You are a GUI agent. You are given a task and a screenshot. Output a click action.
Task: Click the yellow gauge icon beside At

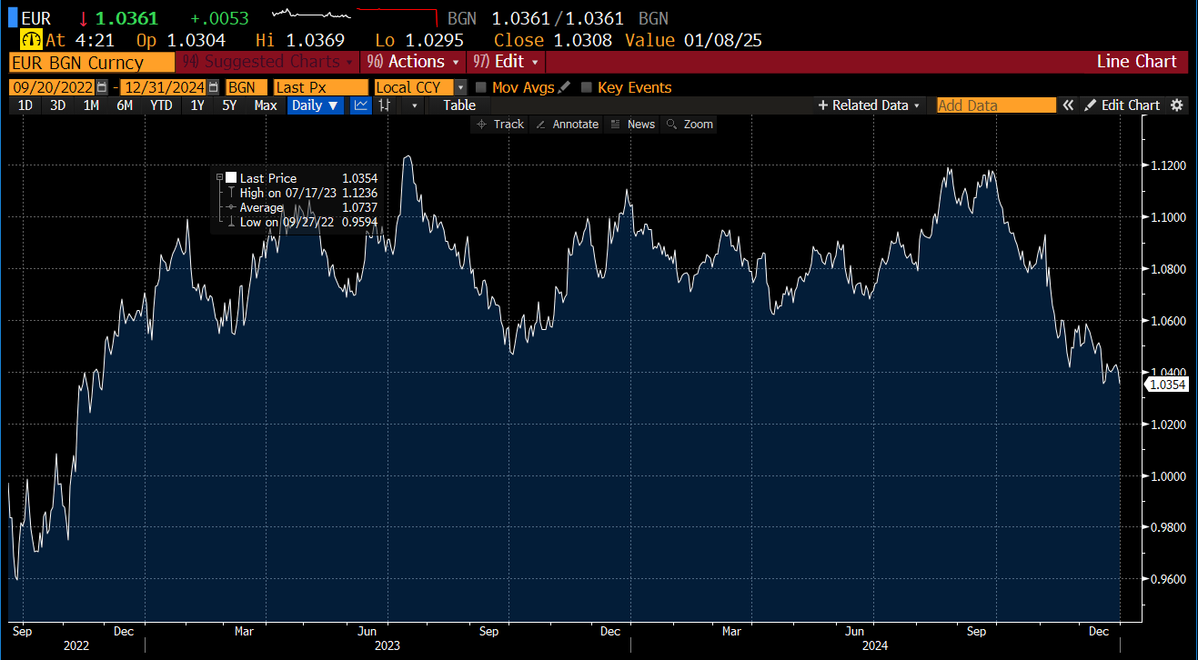[x=31, y=40]
